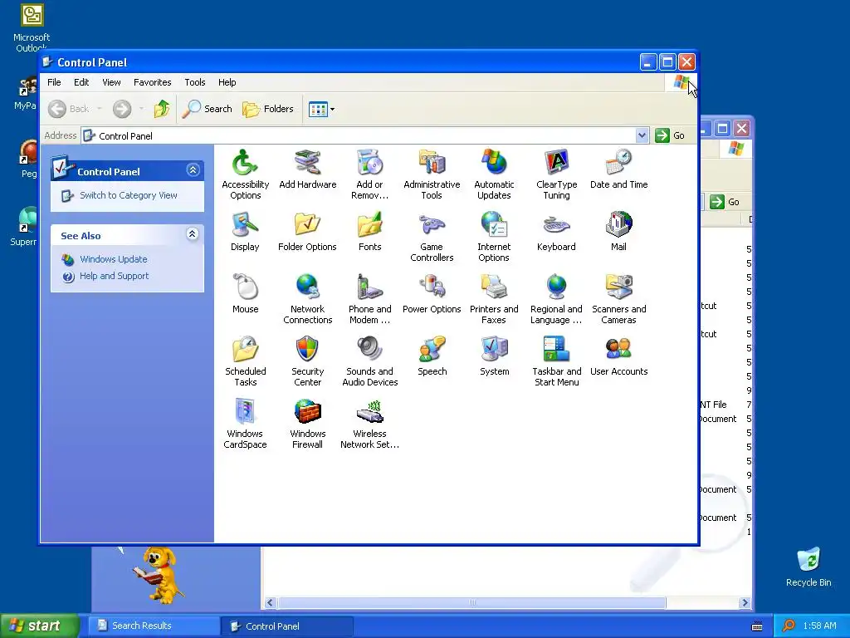
Task: Click the Up folder toolbar button
Action: [x=161, y=109]
